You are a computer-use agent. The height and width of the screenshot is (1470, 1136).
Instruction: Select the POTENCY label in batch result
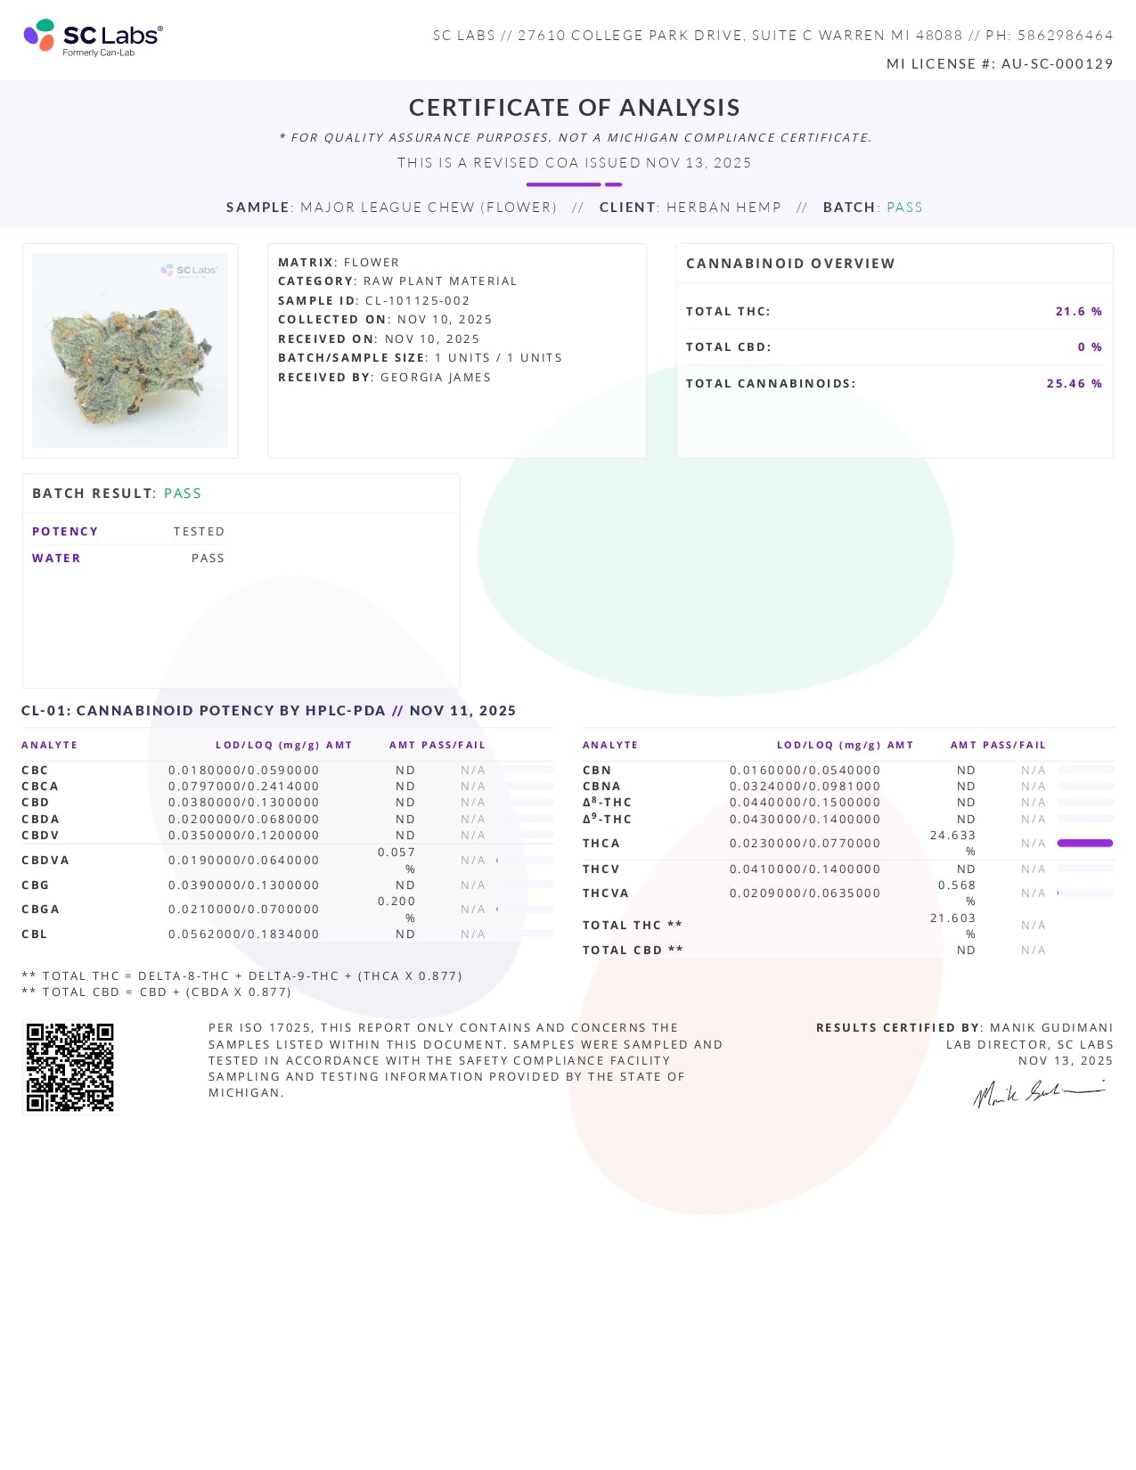click(x=65, y=532)
